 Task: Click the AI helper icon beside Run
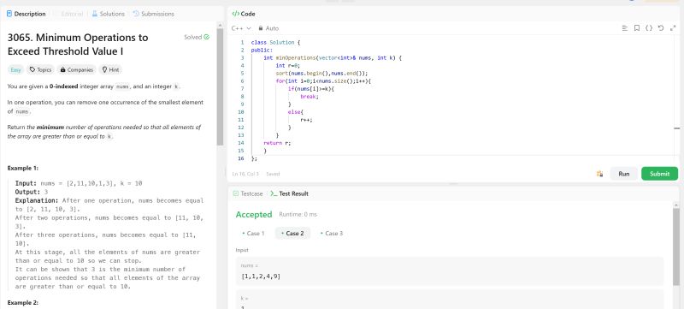coord(600,174)
